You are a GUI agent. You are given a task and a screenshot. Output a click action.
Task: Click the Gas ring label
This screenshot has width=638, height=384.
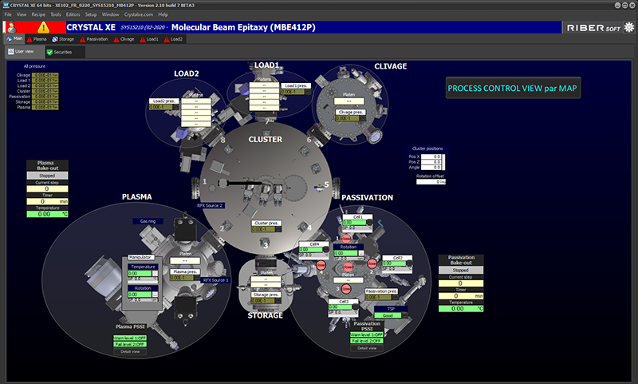[148, 221]
